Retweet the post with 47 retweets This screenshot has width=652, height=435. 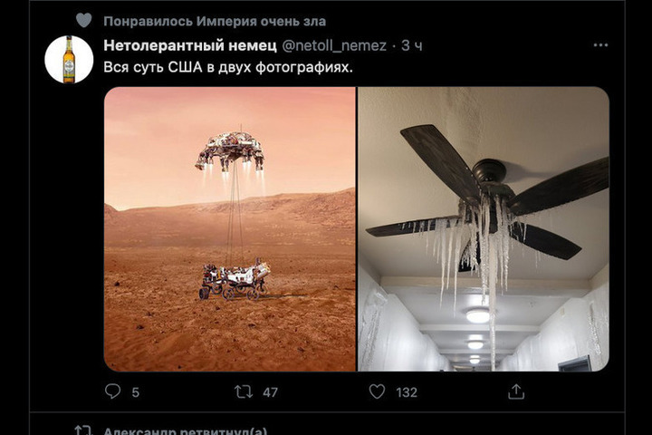[244, 391]
